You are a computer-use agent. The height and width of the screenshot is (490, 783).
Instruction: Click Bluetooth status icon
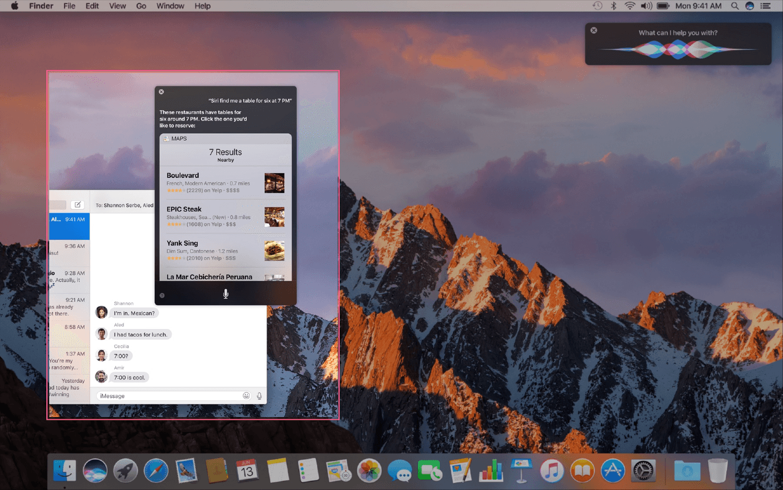613,6
